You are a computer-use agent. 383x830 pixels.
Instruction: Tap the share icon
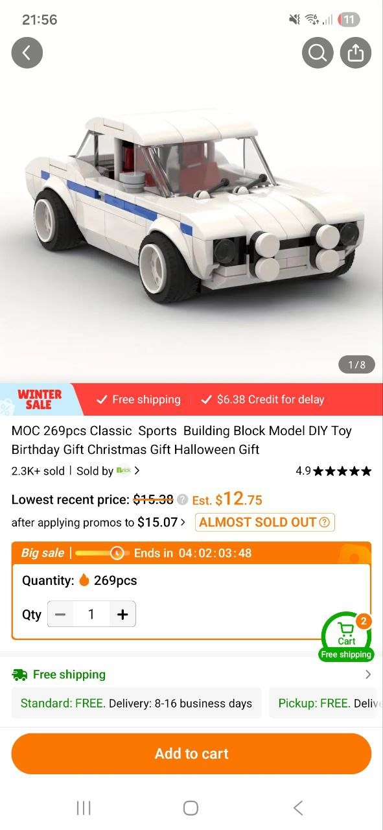(356, 53)
